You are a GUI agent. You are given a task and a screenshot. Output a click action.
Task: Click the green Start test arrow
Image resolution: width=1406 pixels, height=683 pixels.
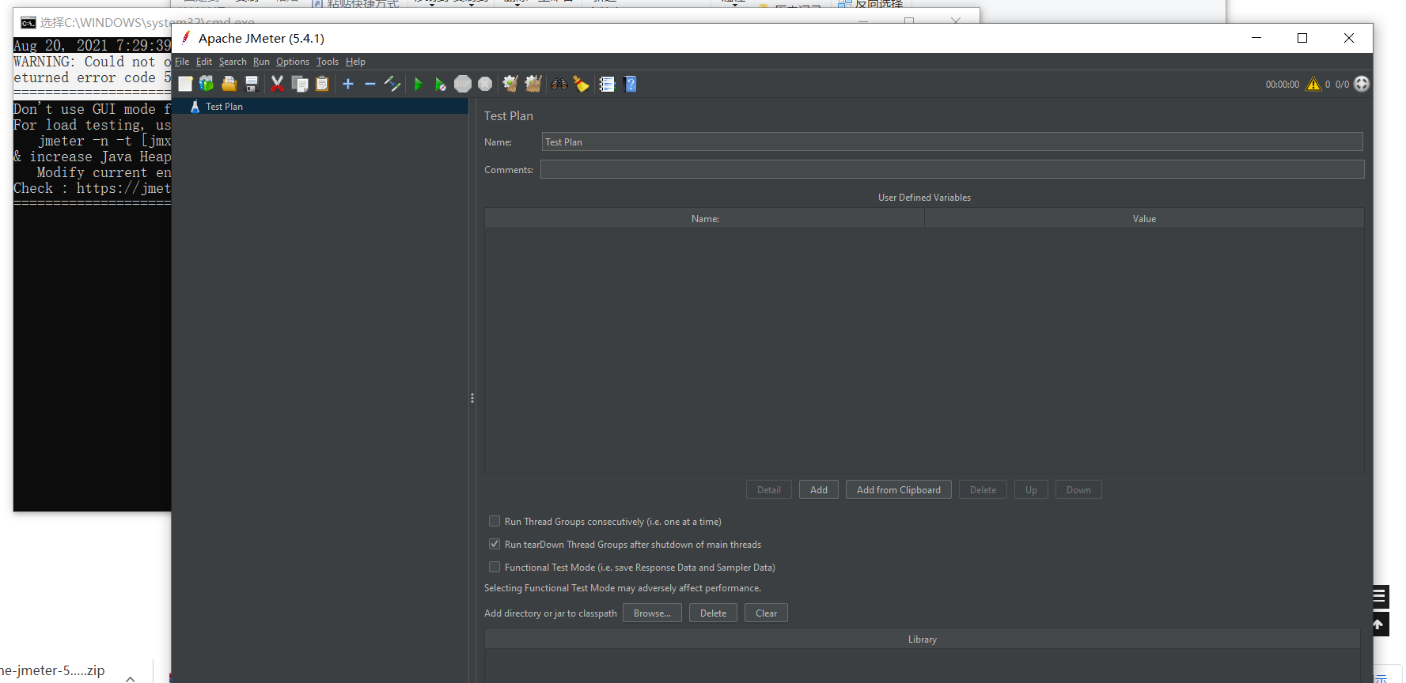(419, 84)
